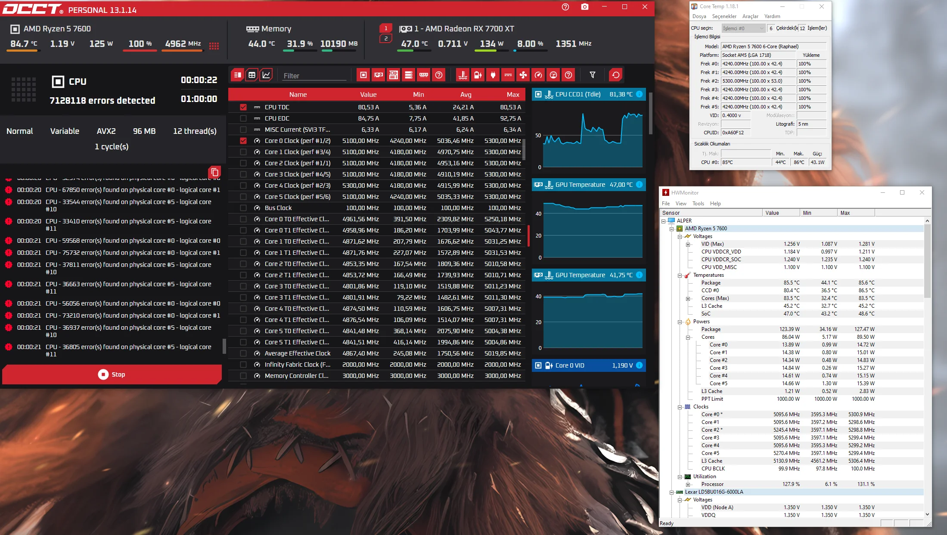The image size is (947, 535).
Task: Expand the VID (Max) tree node
Action: 688,244
